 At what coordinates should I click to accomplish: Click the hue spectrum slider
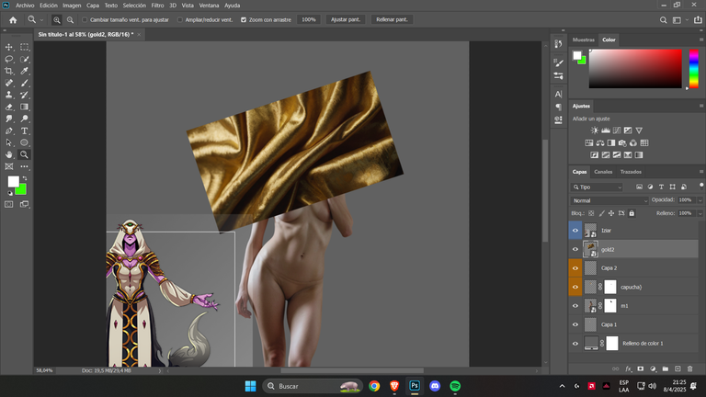coord(694,68)
